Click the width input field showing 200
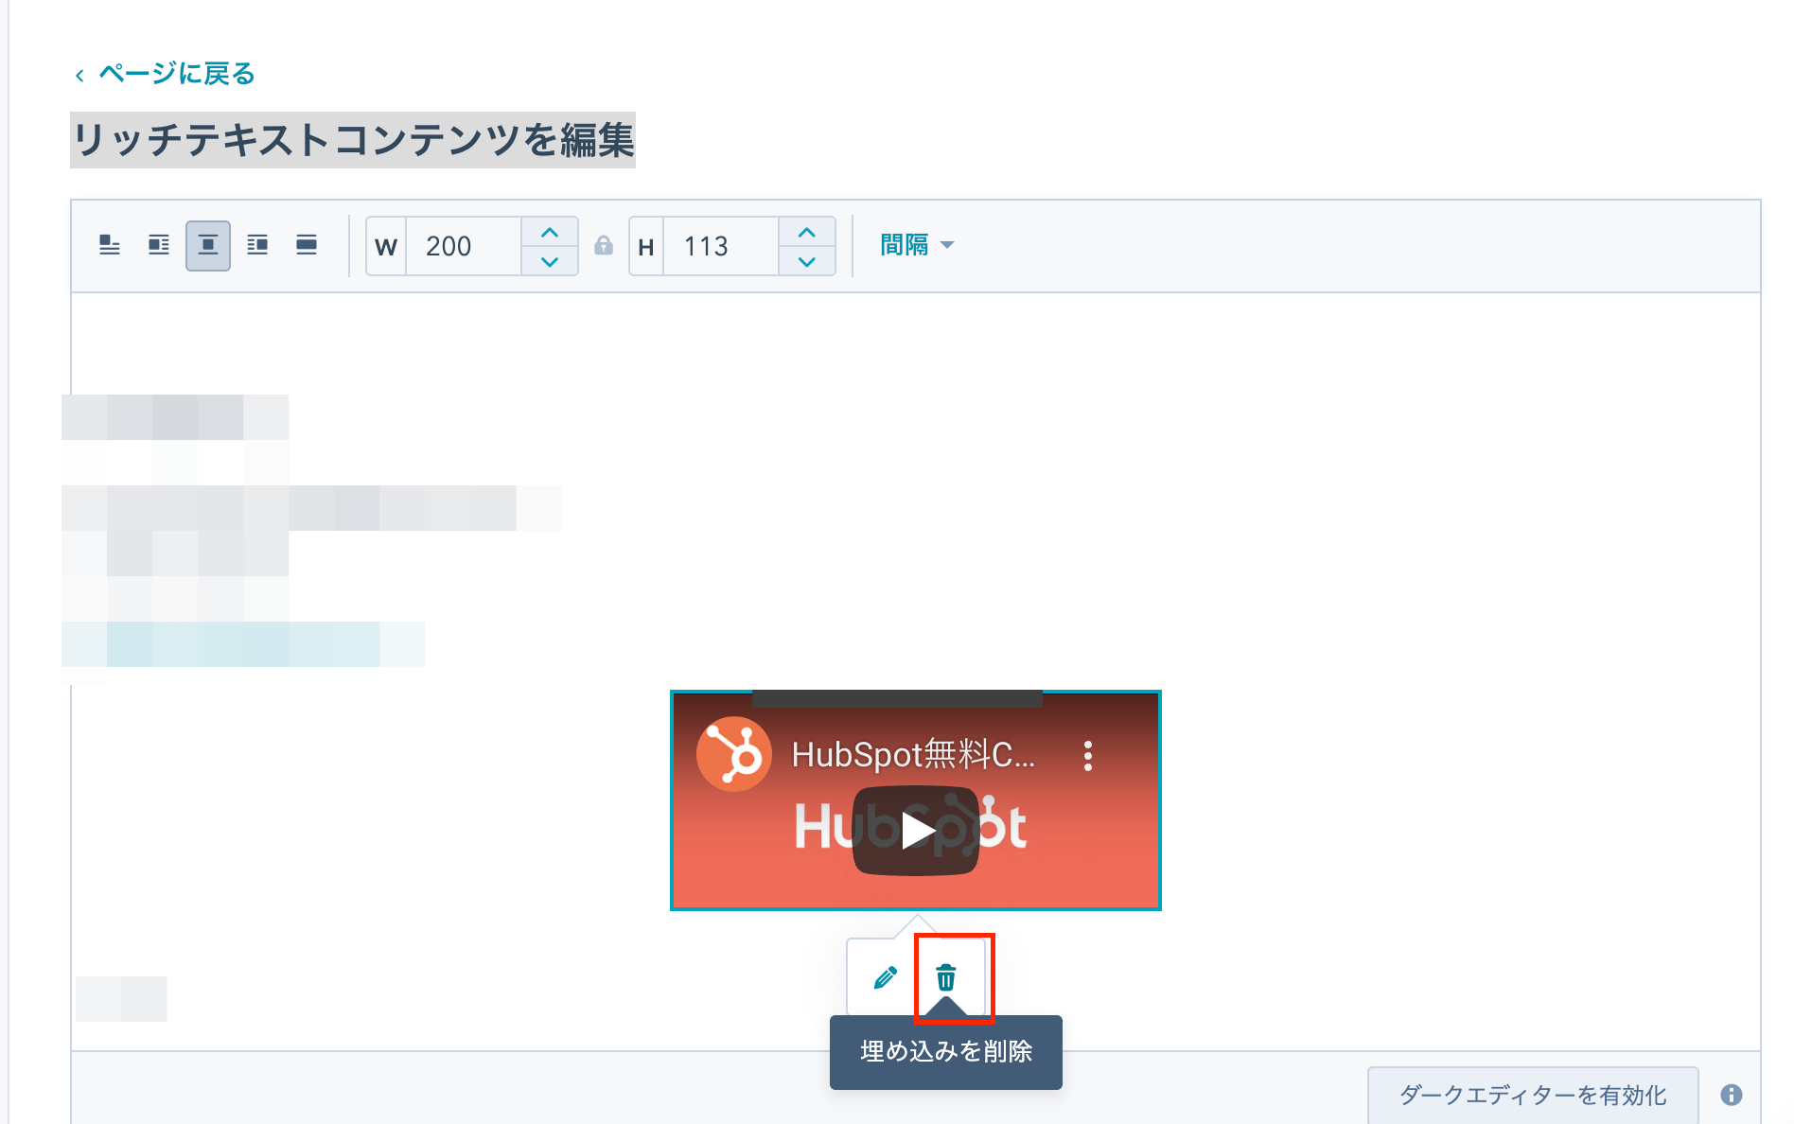 (x=464, y=246)
